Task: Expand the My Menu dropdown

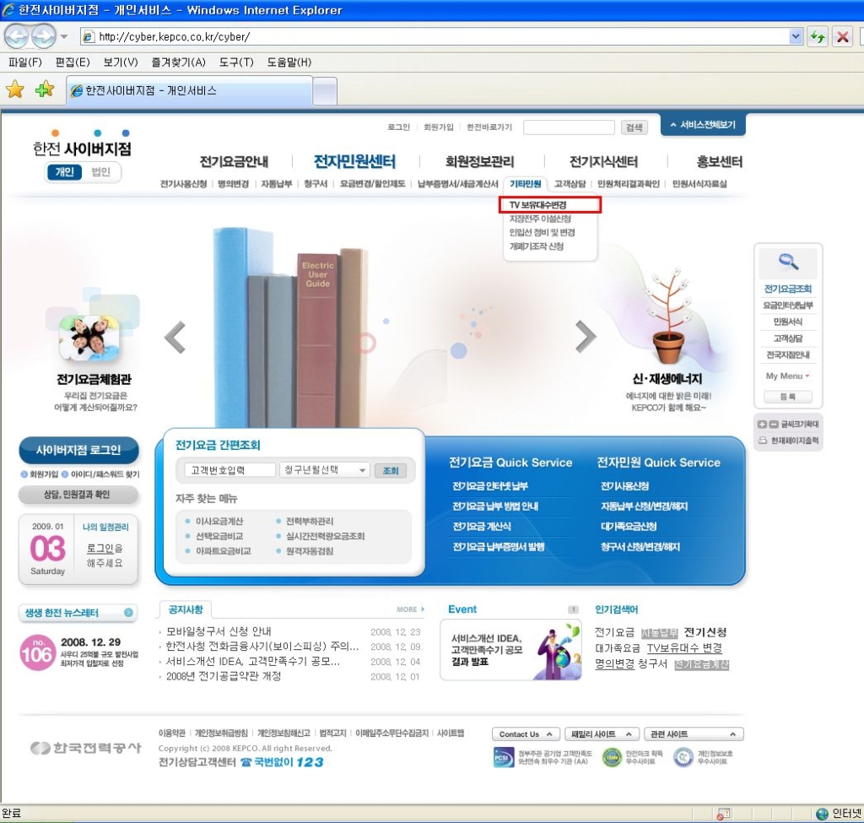Action: 787,376
